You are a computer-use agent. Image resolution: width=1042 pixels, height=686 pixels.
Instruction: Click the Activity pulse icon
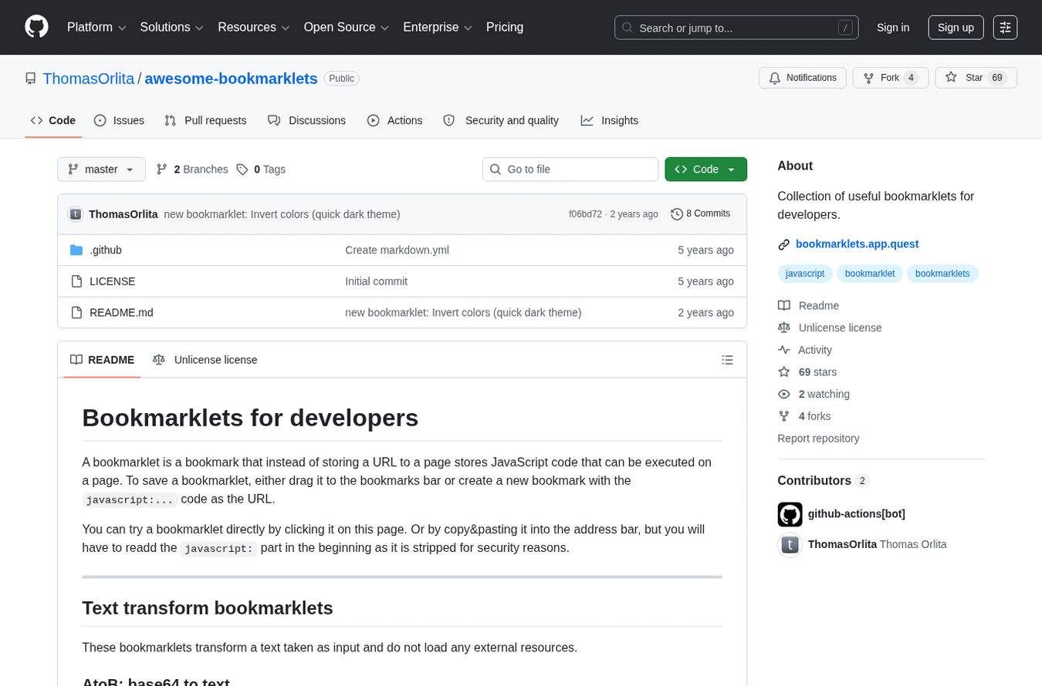[x=784, y=350]
